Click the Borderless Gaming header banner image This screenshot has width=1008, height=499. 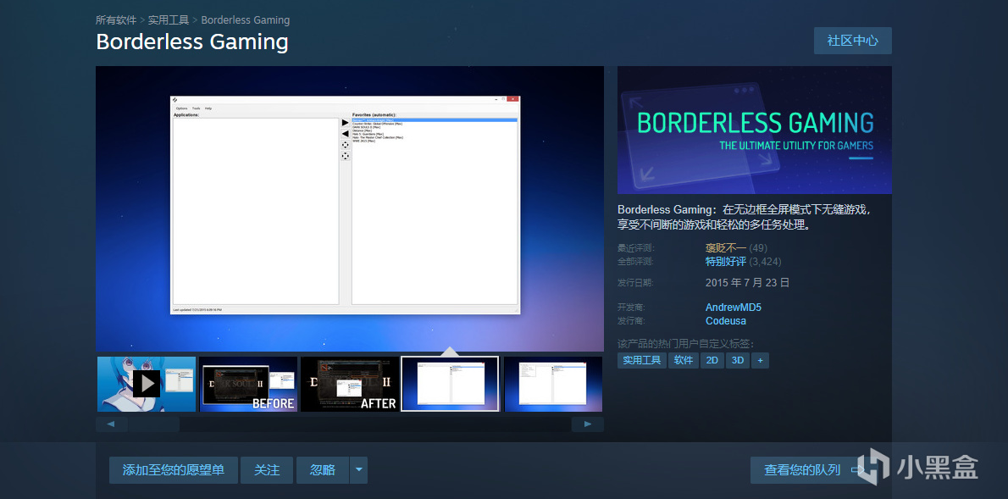coord(754,130)
